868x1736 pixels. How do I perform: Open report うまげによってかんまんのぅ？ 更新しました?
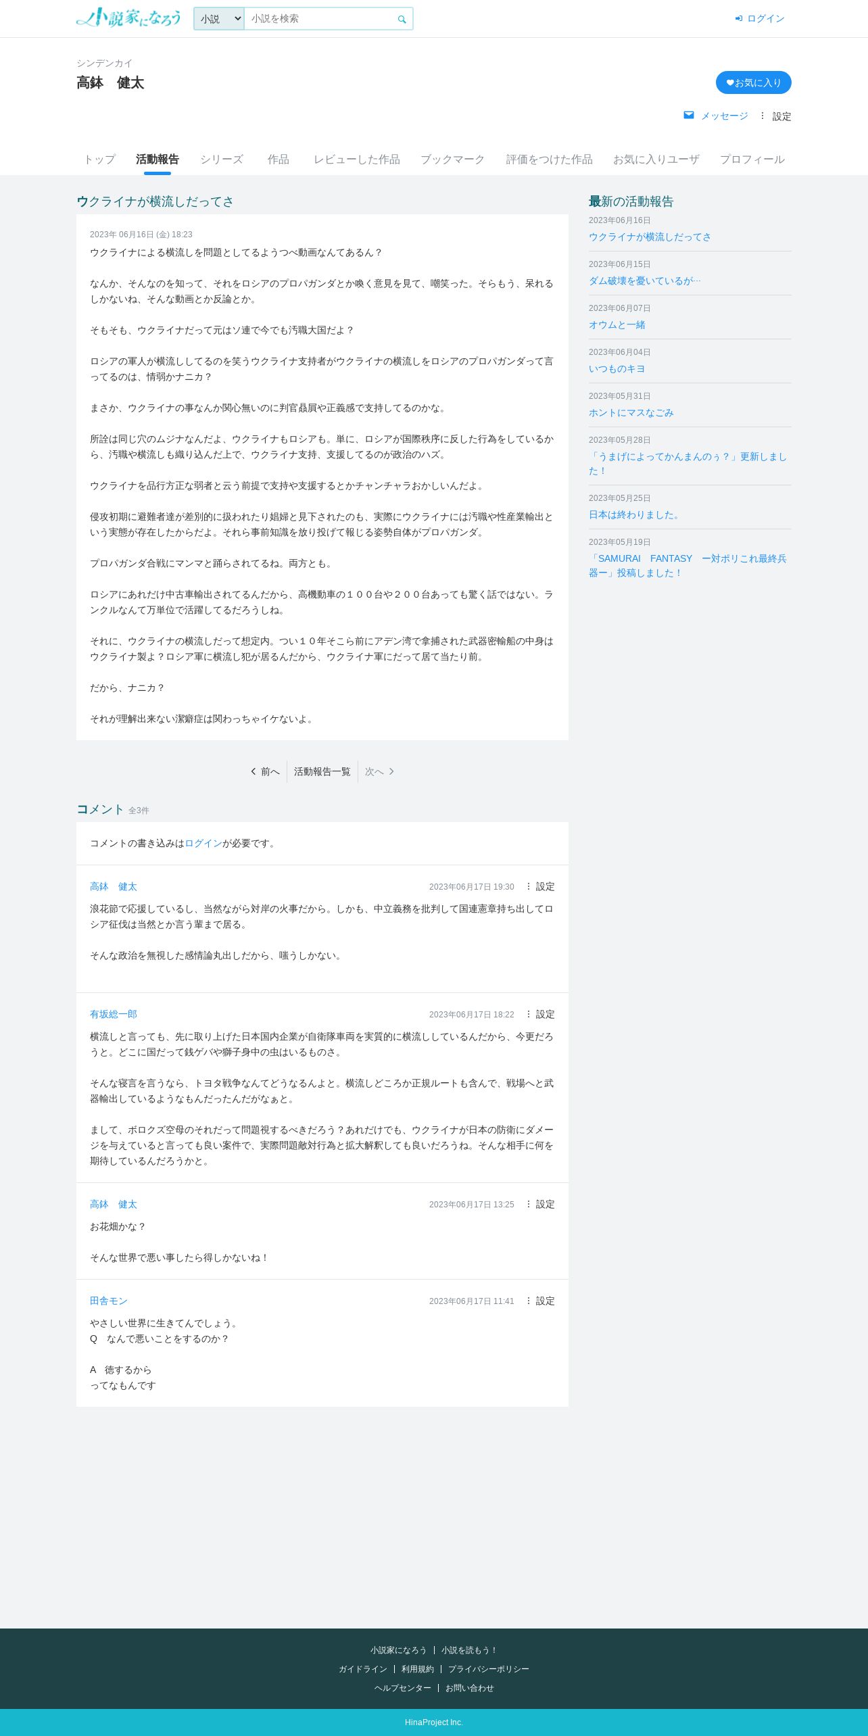tap(688, 464)
